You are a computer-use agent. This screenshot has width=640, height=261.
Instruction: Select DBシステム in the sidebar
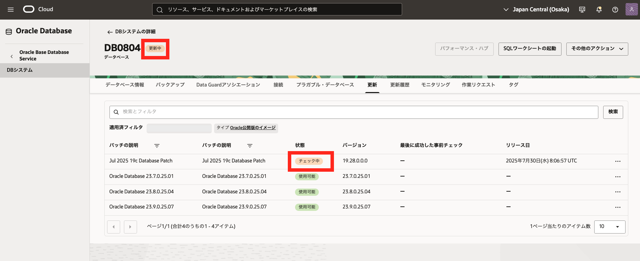(20, 70)
